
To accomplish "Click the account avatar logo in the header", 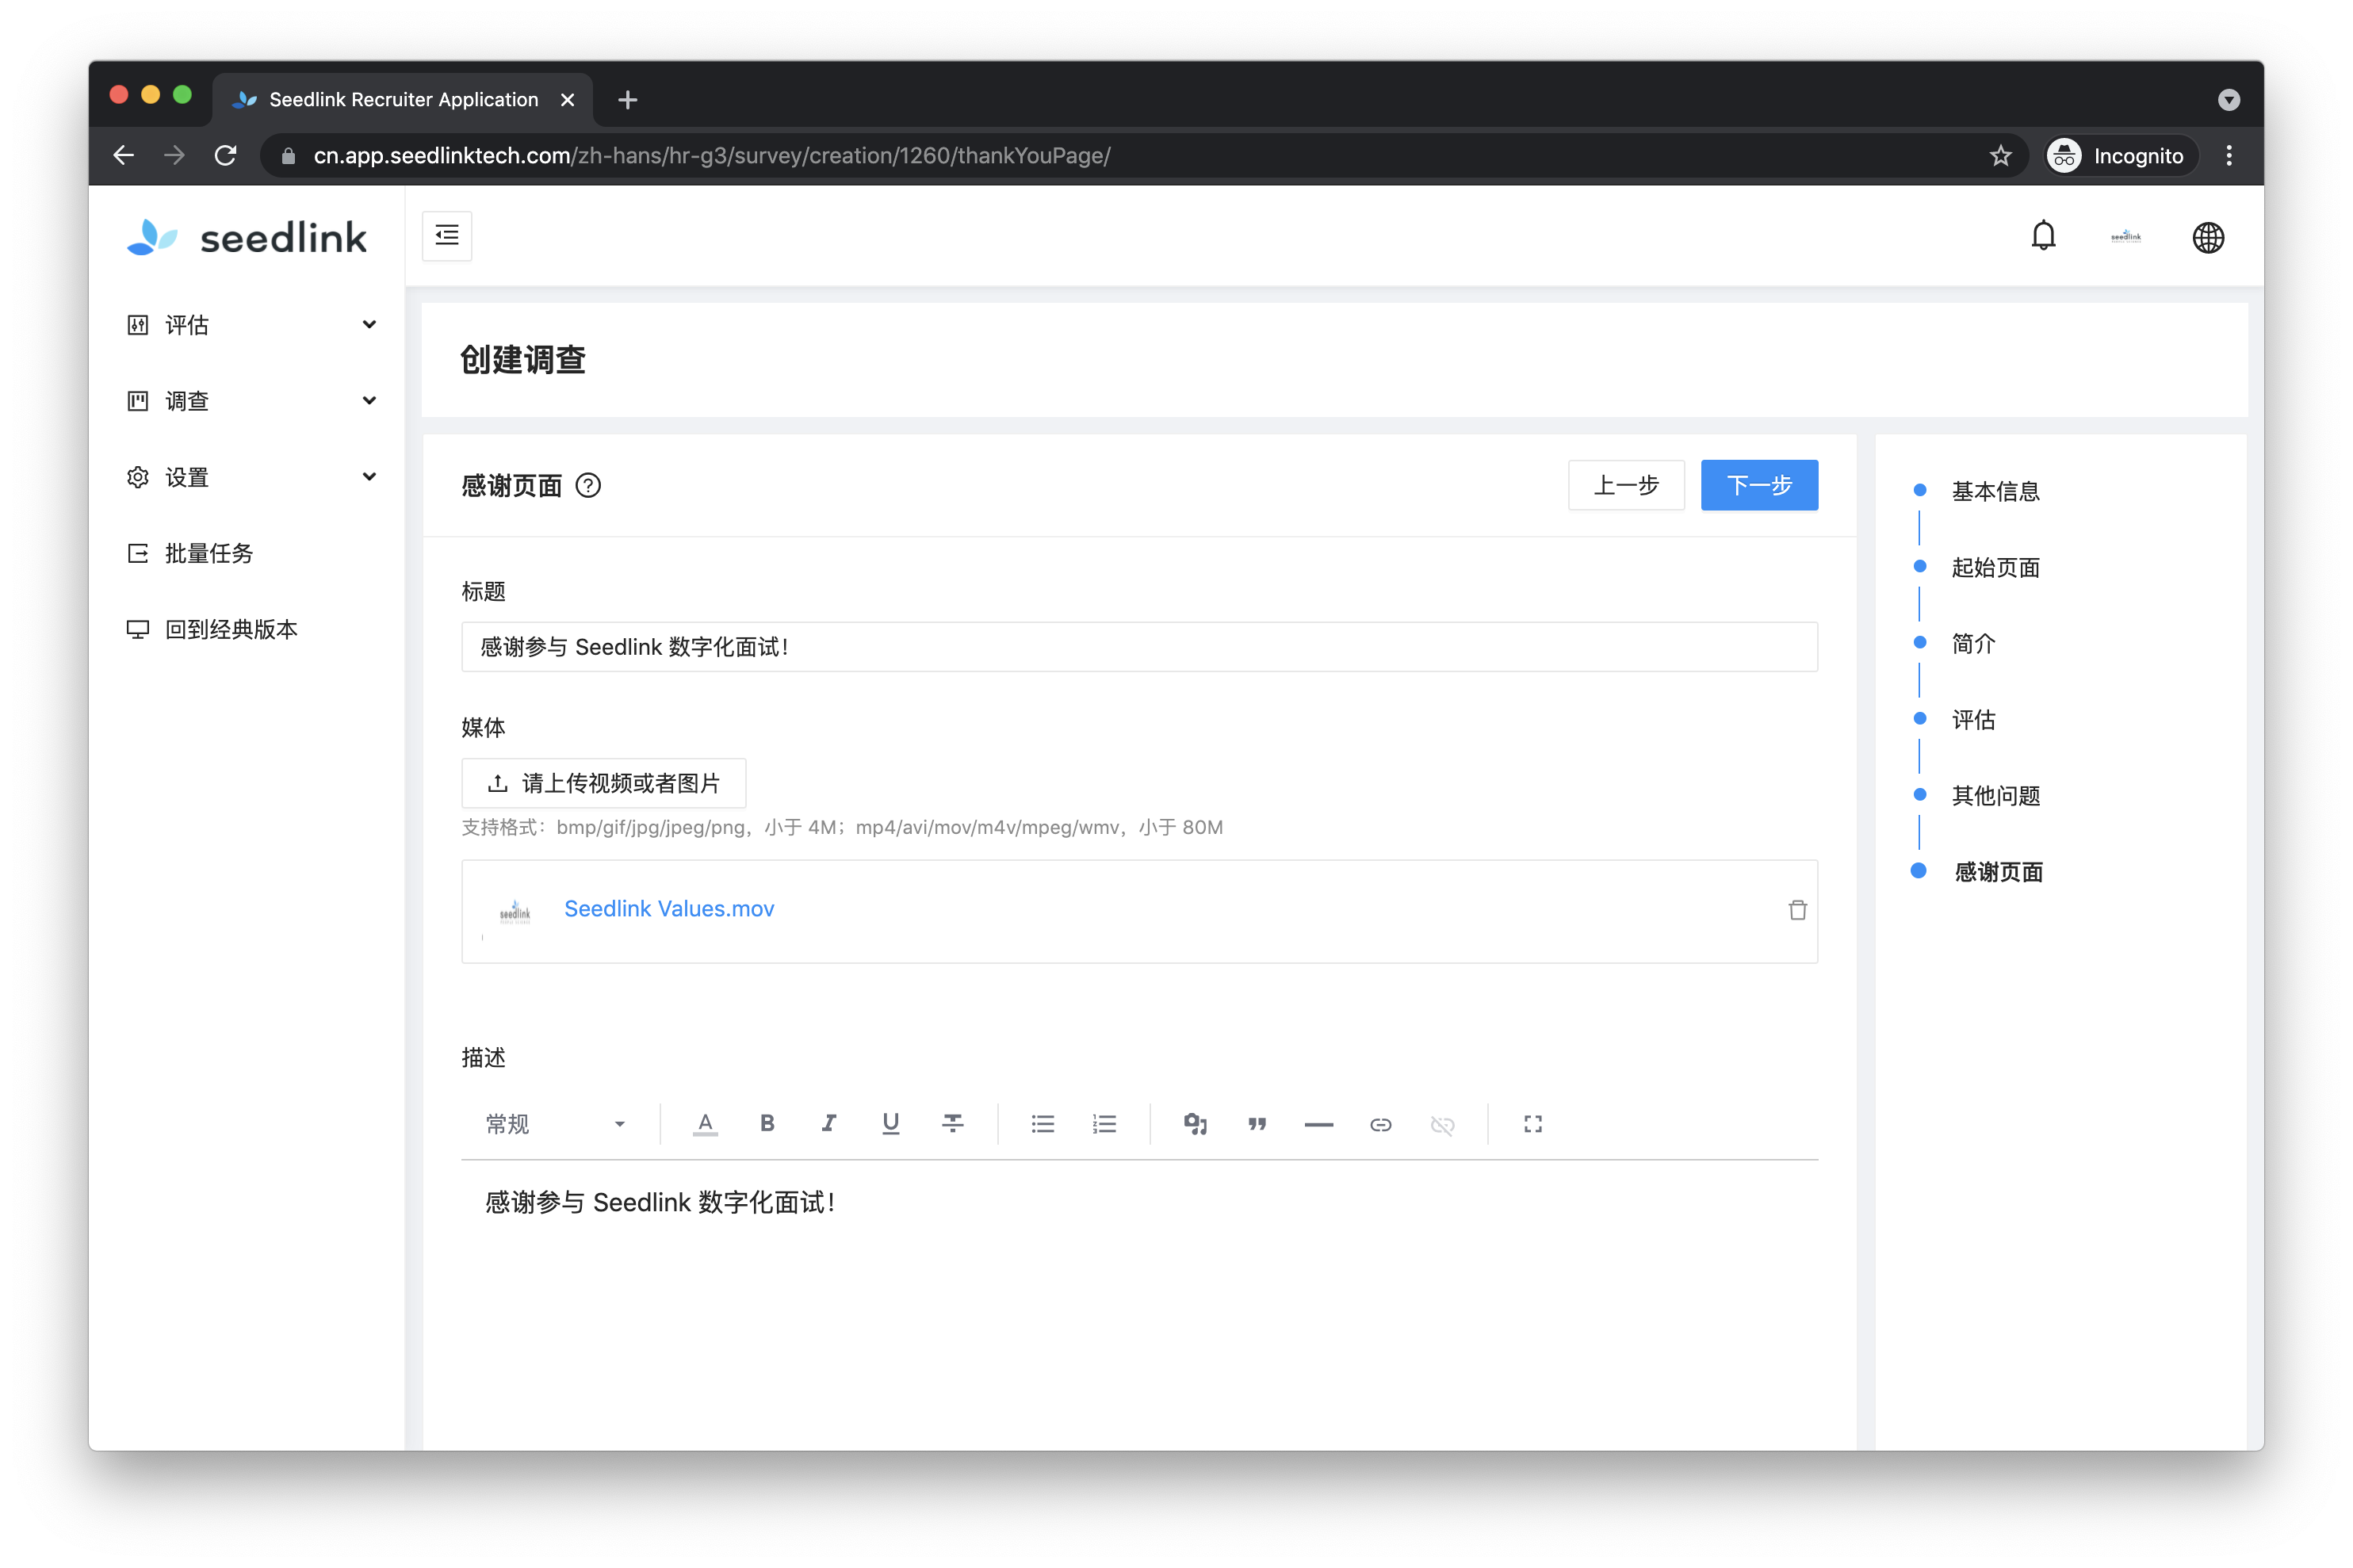I will 2125,237.
